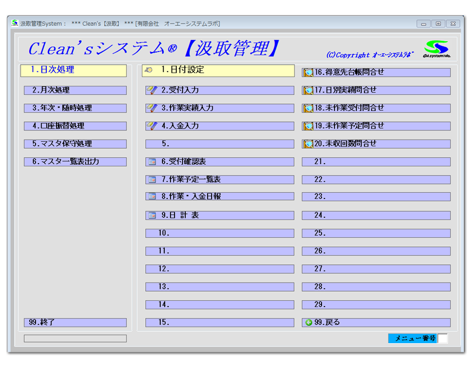Click the pencil icon next to 2.受付入力

point(152,90)
